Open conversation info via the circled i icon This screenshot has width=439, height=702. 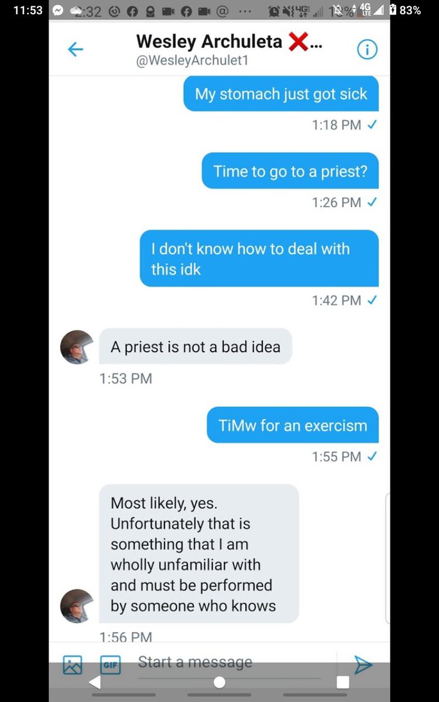(367, 50)
